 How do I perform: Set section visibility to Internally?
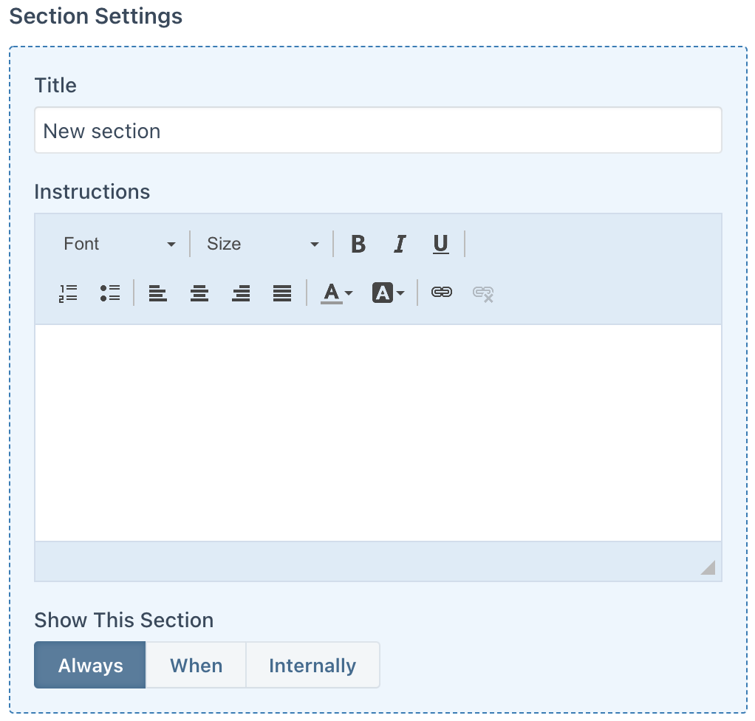tap(312, 665)
